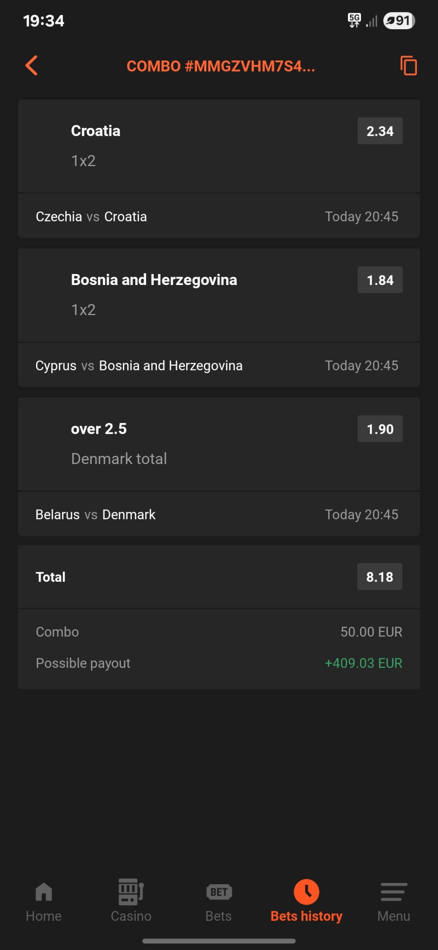
Task: Tap the Total odds 8.18 box
Action: (380, 577)
